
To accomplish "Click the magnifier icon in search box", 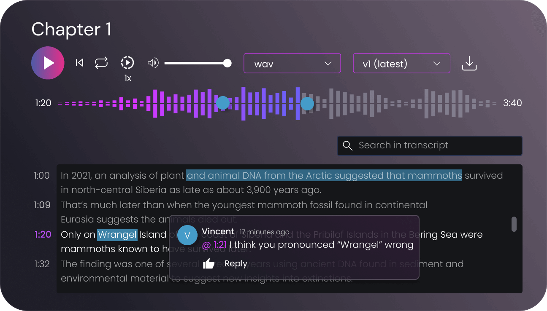I will (x=347, y=145).
